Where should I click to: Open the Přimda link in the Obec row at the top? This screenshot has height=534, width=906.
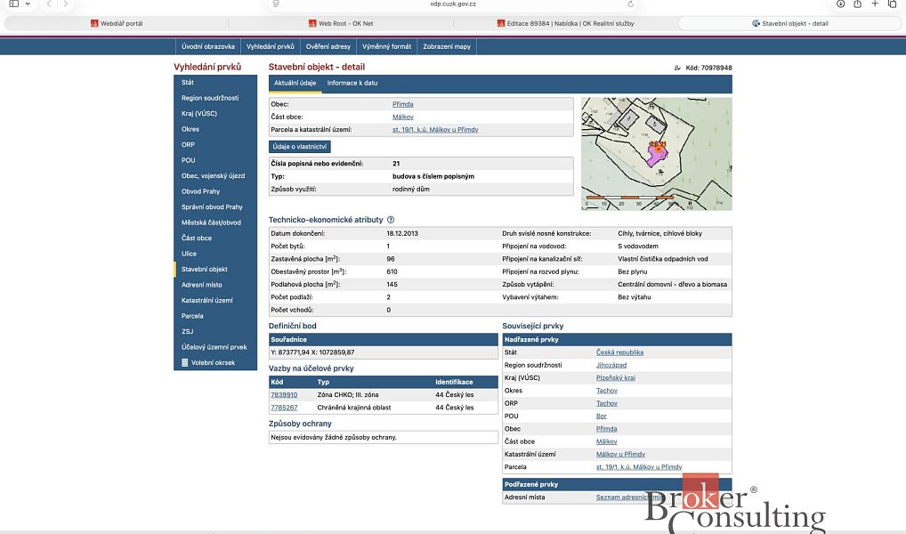point(403,105)
